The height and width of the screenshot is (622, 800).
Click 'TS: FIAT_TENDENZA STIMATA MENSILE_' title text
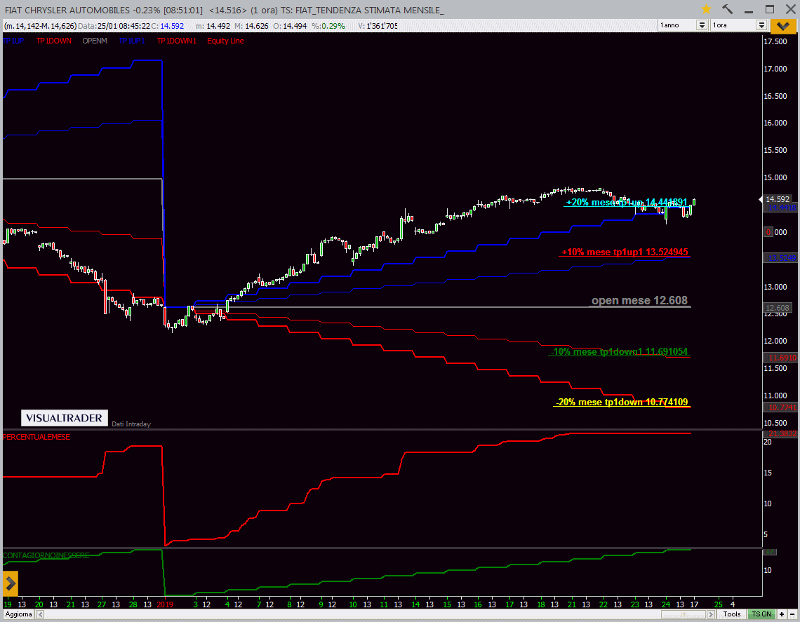361,11
